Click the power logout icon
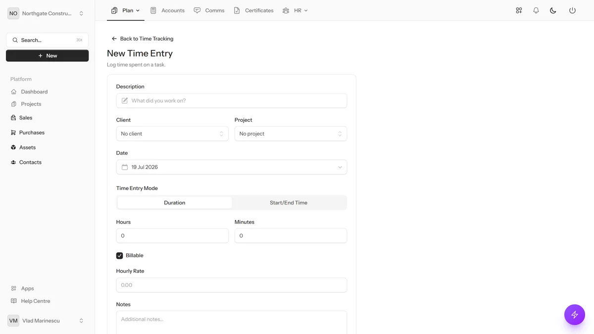The image size is (594, 334). 572,10
